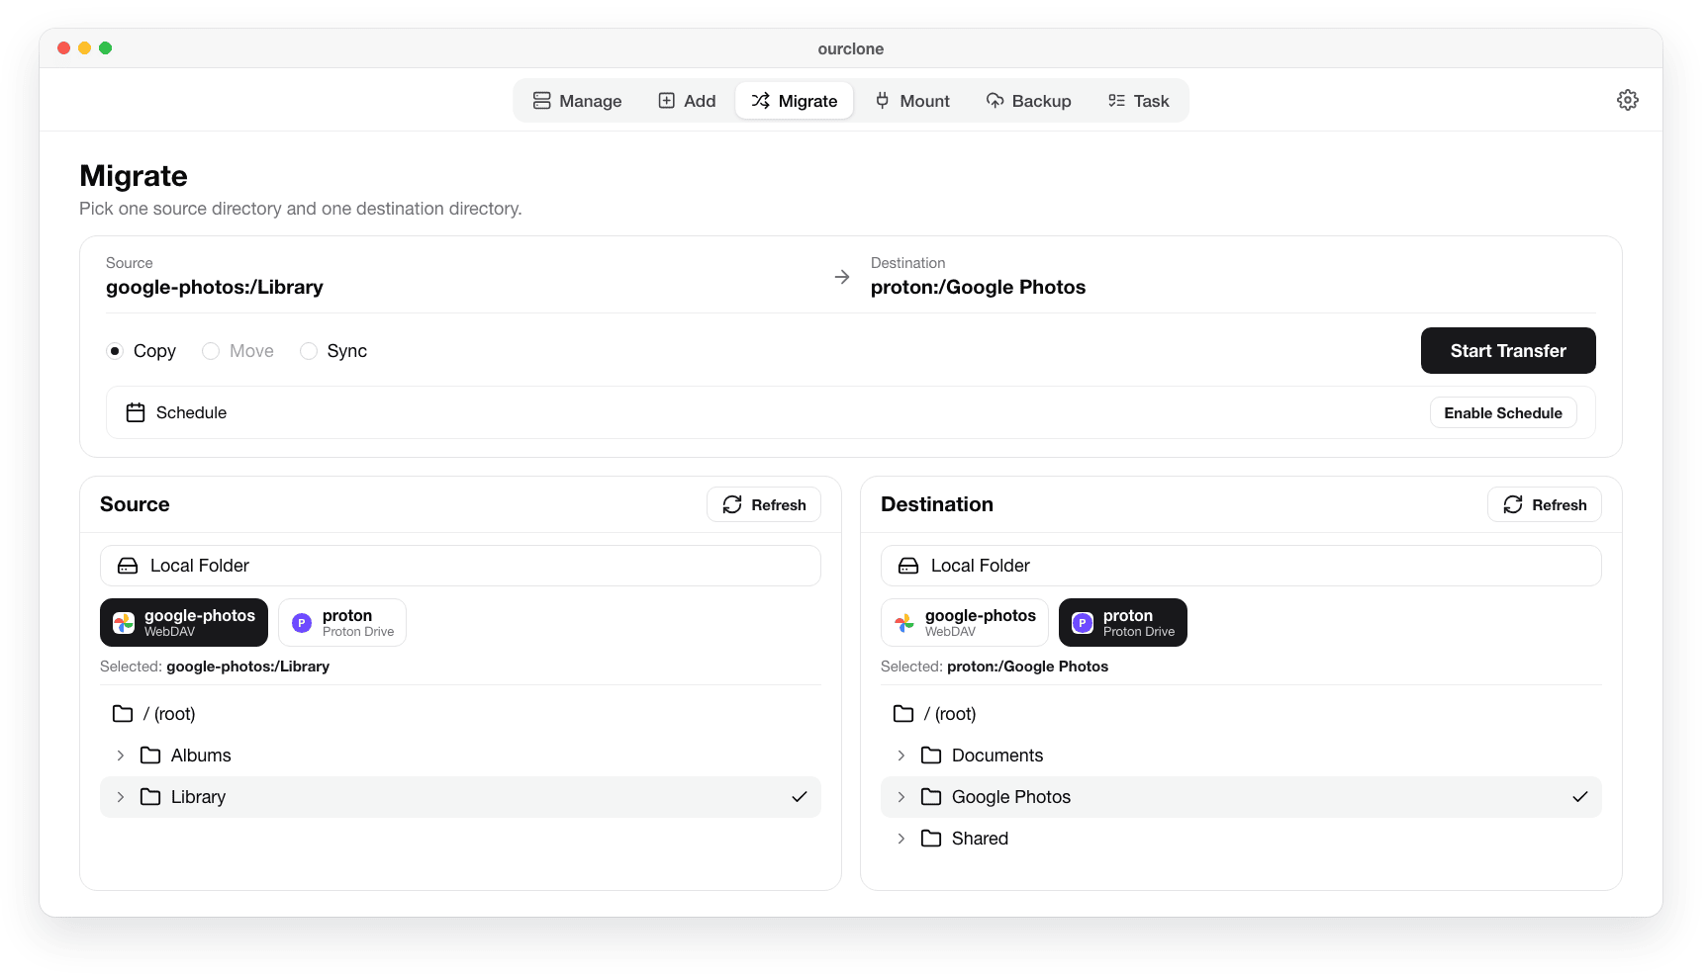Viewport: 1707px width, 979px height.
Task: Click the Proton logo in Destination panel
Action: (1083, 623)
